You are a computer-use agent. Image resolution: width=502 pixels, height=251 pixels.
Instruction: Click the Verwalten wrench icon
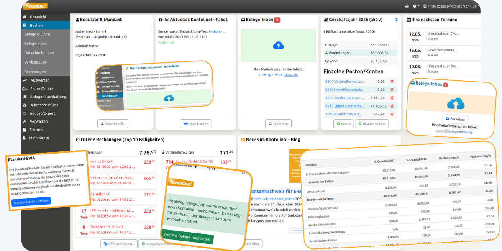pos(25,121)
